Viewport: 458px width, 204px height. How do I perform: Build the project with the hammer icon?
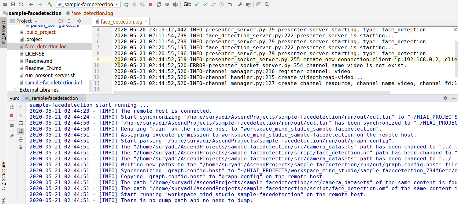(x=49, y=4)
